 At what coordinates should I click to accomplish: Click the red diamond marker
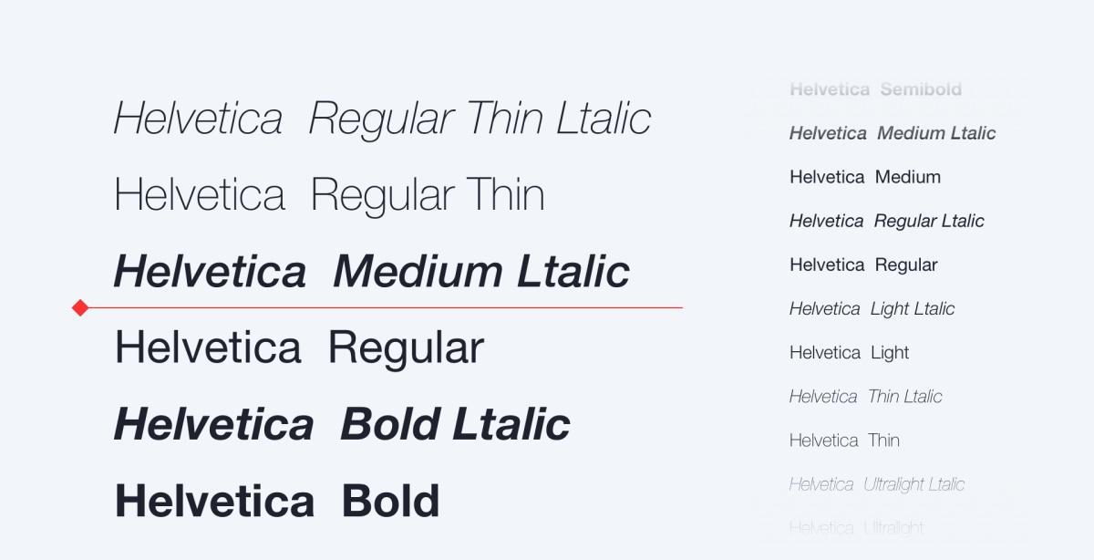click(80, 308)
